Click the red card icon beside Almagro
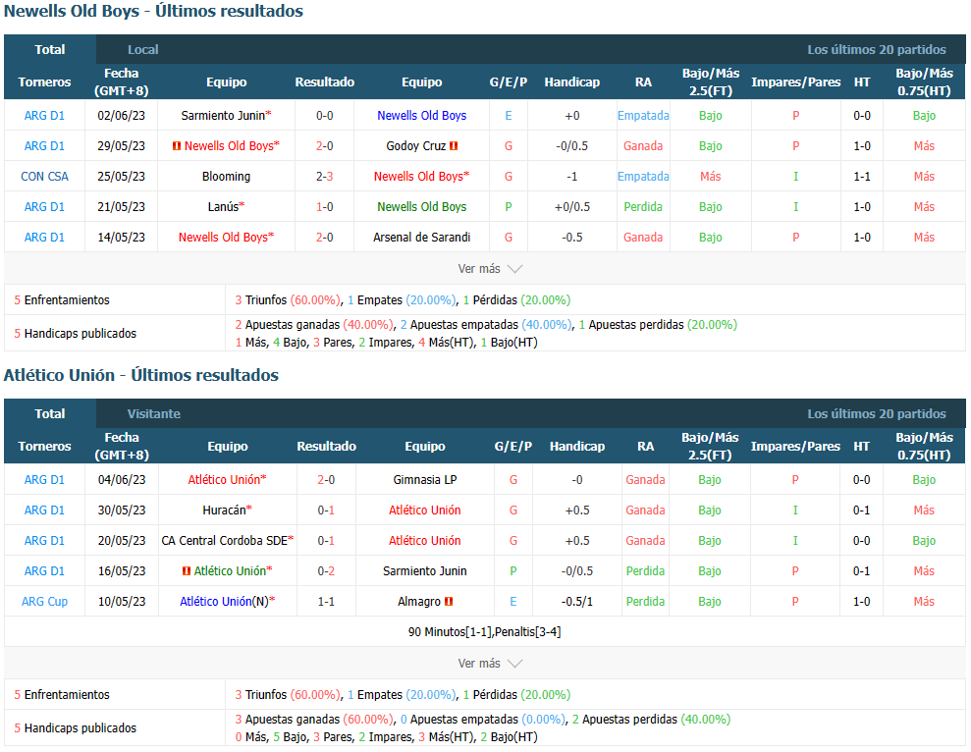Image resolution: width=971 pixels, height=752 pixels. tap(449, 602)
